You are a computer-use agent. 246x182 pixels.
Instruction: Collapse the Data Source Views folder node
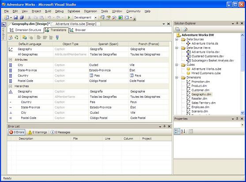[177, 48]
